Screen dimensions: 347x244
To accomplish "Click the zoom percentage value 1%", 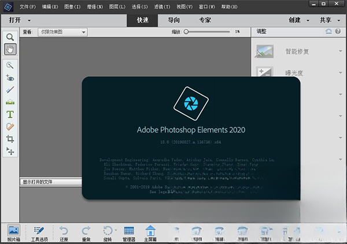I will [238, 32].
